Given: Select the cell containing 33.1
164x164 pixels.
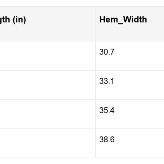Looking at the screenshot, I should tap(130, 85).
